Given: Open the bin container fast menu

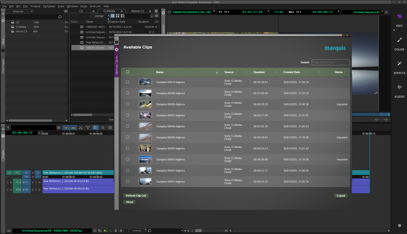Looking at the screenshot, I should tap(66, 11).
